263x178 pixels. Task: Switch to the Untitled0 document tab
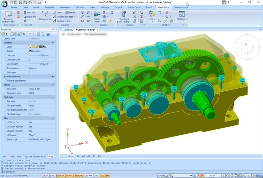[68, 30]
